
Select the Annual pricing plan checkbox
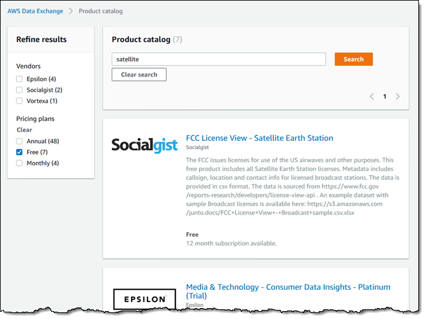(x=20, y=141)
